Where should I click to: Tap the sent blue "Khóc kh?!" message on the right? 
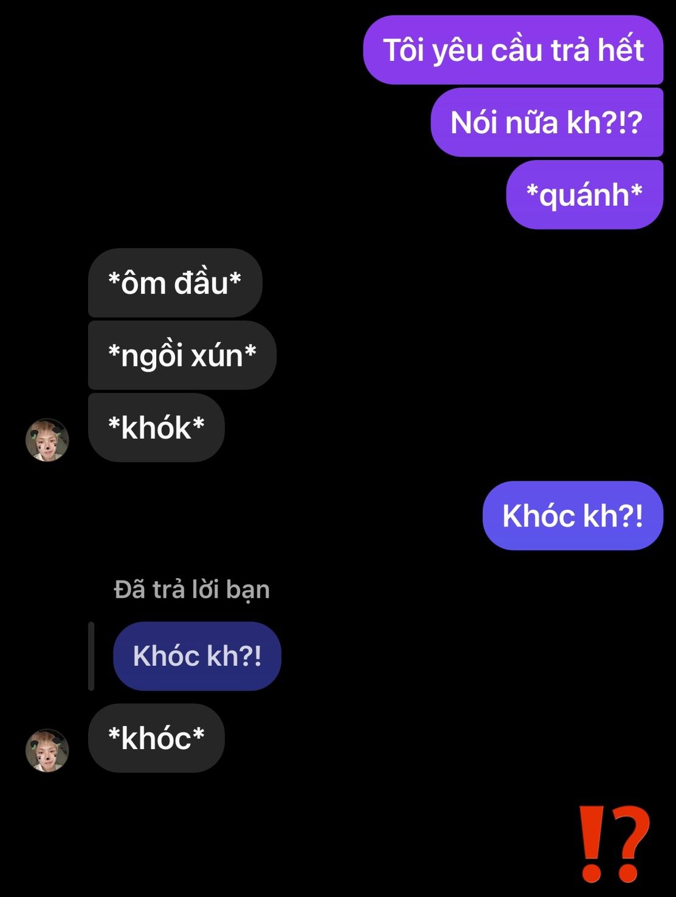(573, 515)
